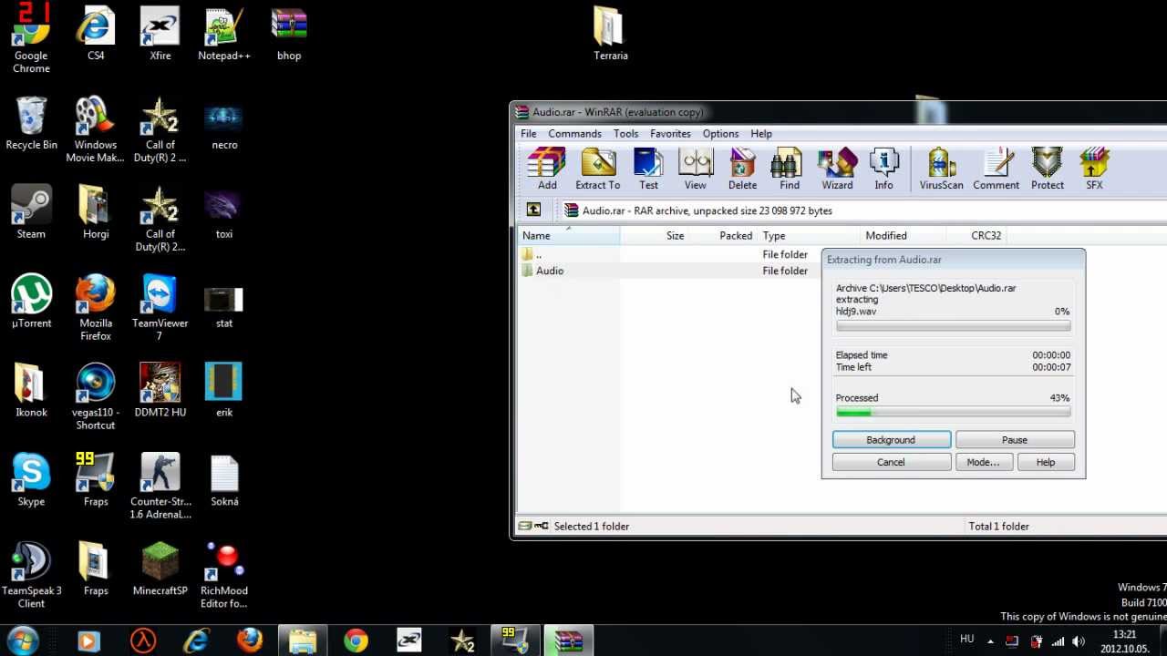Open Windows Explorer from the taskbar
The image size is (1167, 656).
coord(303,641)
